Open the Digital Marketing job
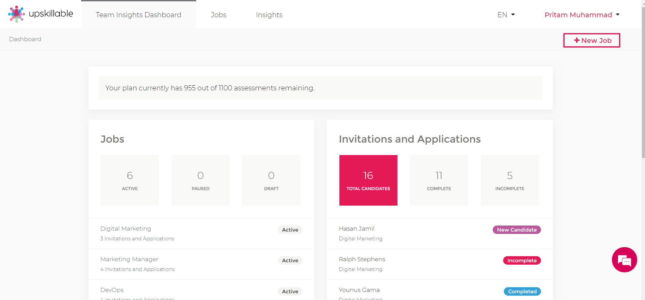The width and height of the screenshot is (645, 300). pyautogui.click(x=126, y=229)
